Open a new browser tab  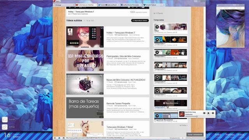(167, 5)
